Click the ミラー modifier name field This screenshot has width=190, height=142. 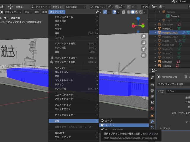pos(178,91)
